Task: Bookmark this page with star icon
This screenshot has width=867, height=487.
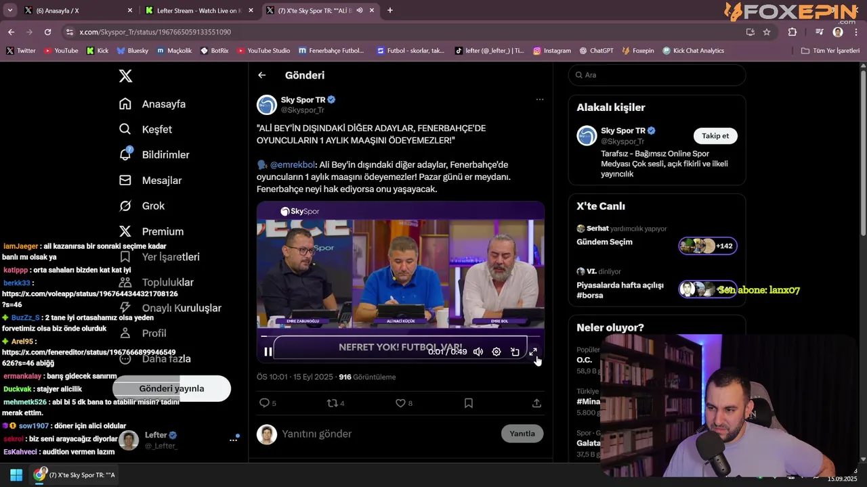Action: (x=767, y=32)
